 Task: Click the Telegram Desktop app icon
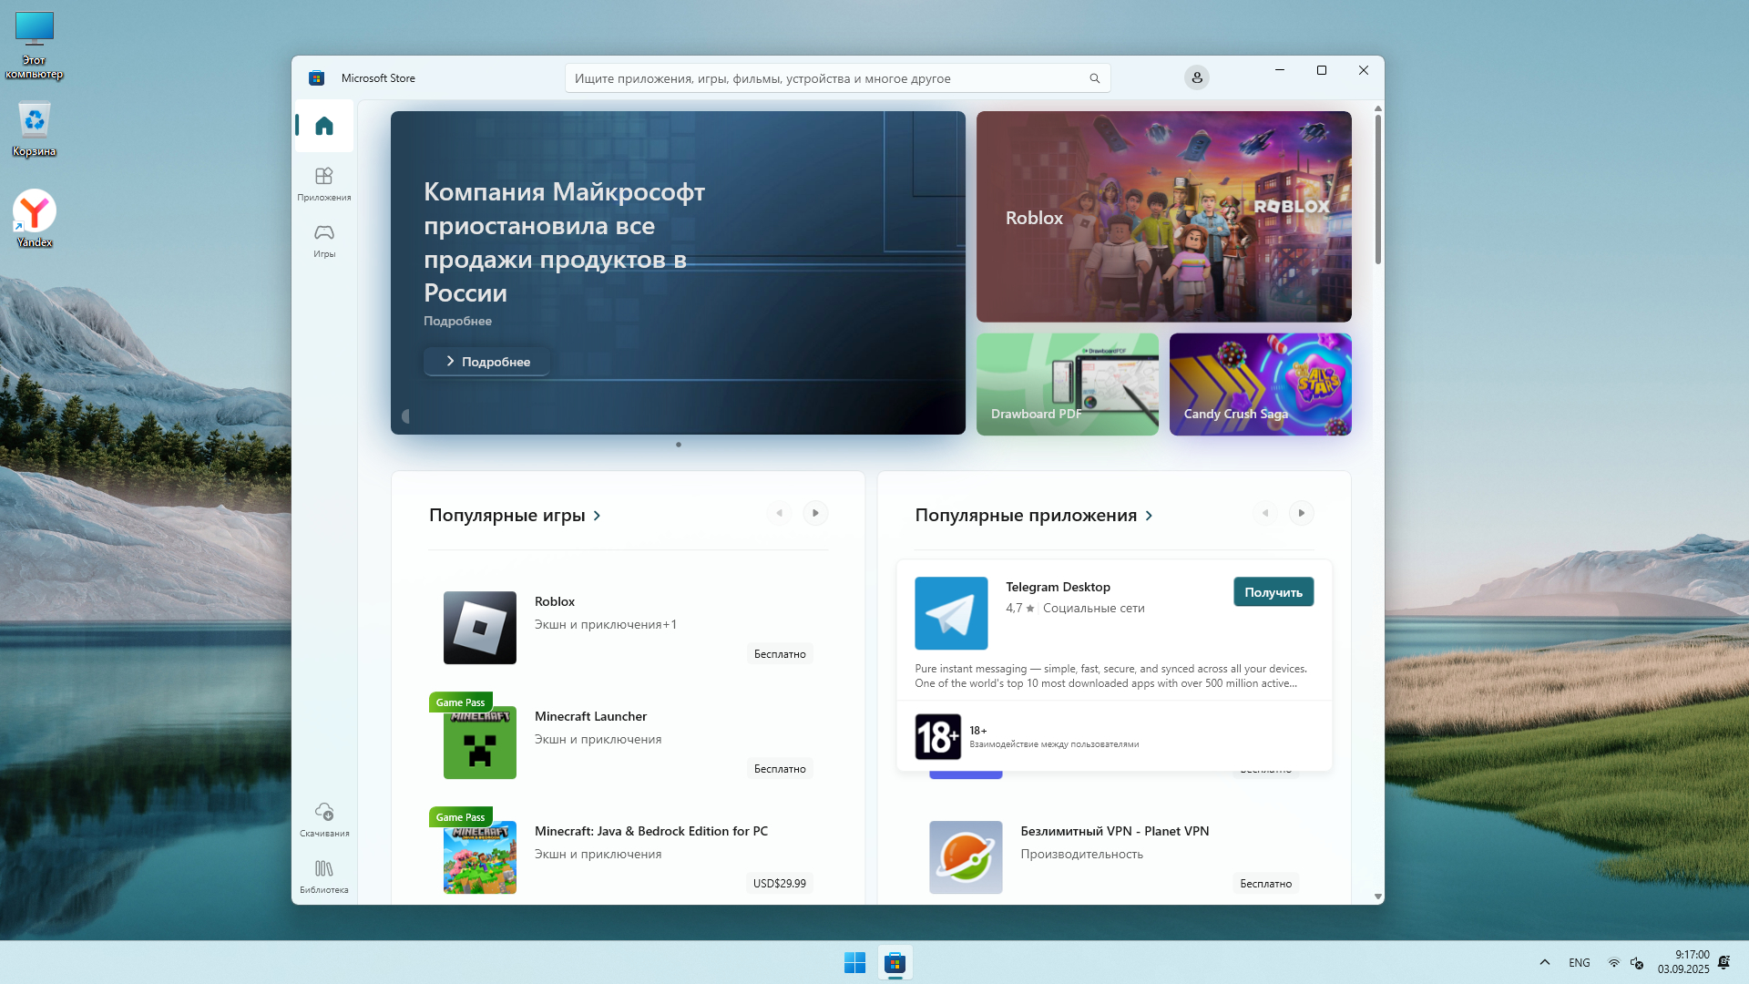click(950, 612)
